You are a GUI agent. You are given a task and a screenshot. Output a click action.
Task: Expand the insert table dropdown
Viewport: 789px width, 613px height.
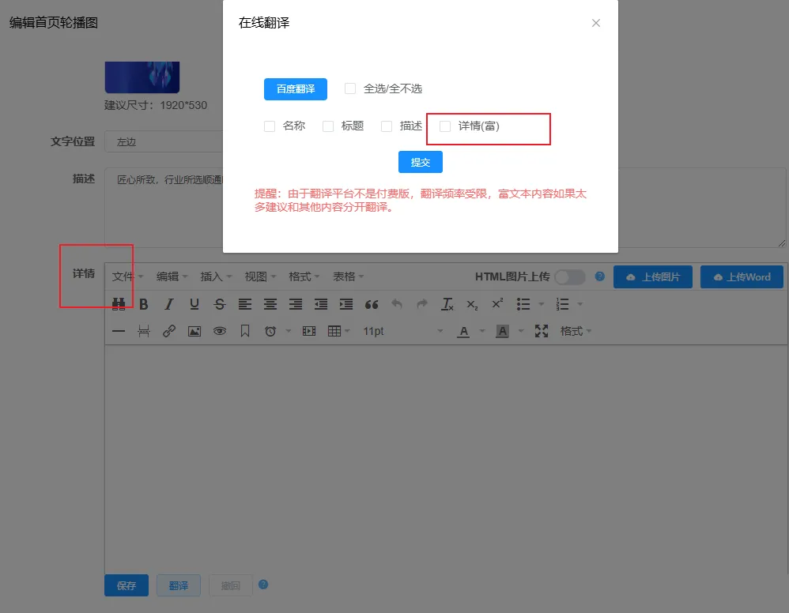click(338, 331)
